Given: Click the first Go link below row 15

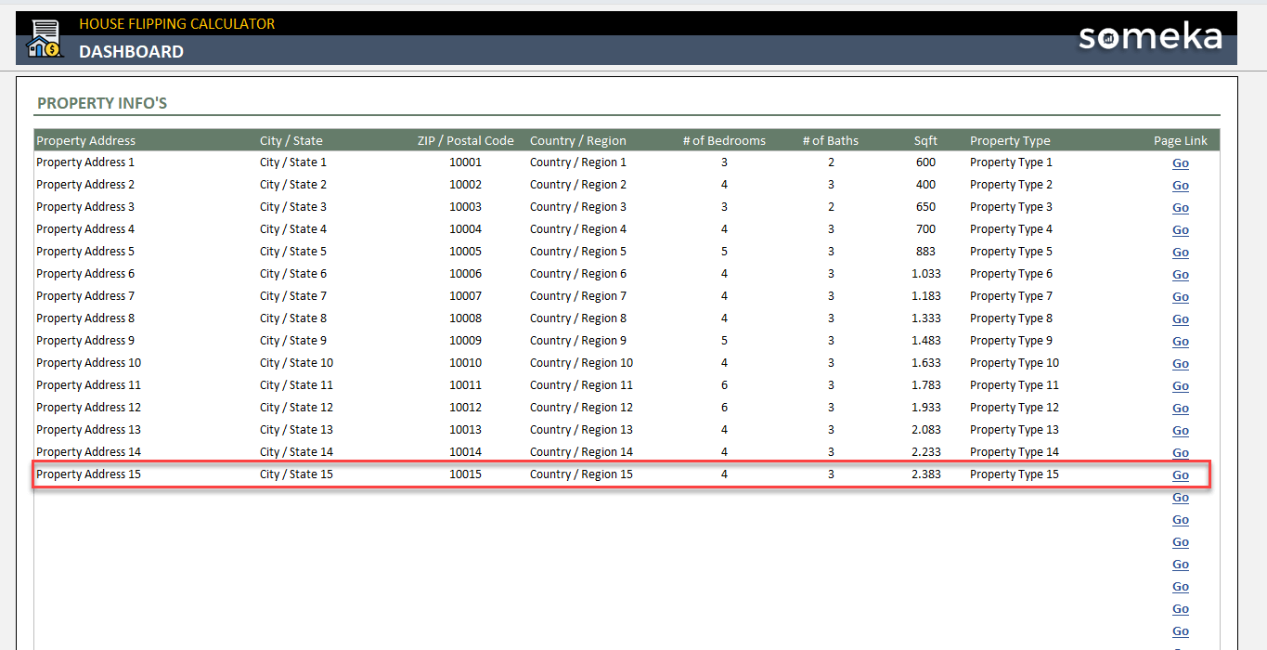Looking at the screenshot, I should 1180,498.
